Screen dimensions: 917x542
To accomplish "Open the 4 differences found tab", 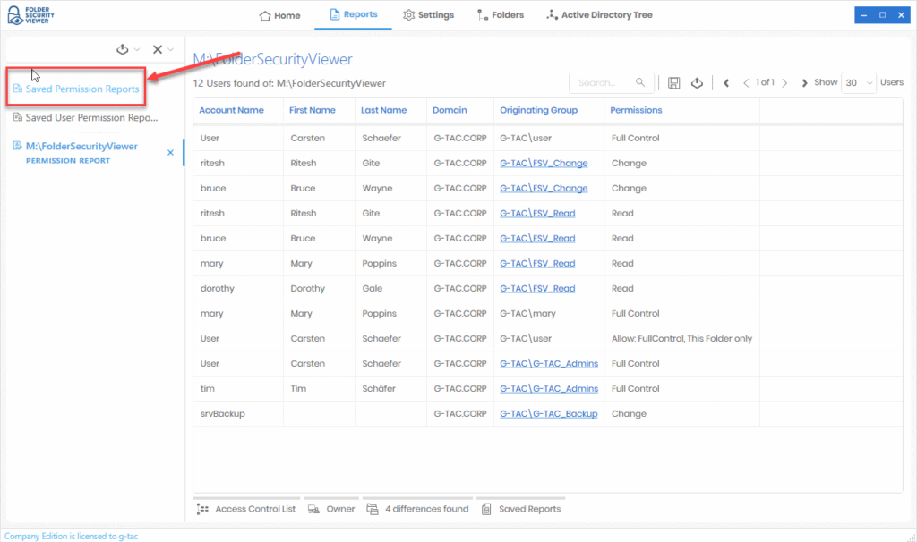I will (417, 509).
